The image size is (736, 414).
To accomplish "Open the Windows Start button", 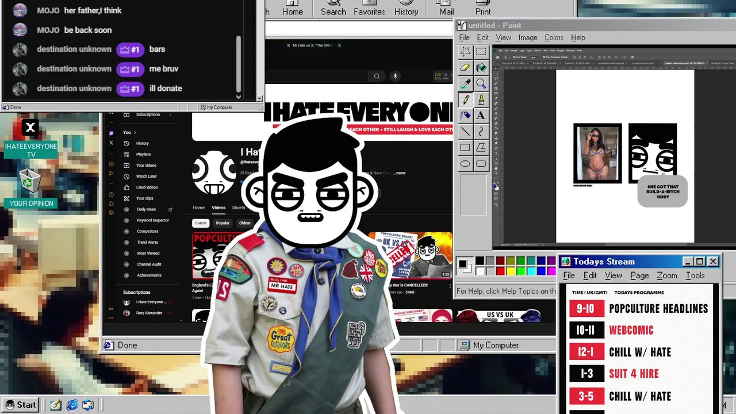I will pyautogui.click(x=21, y=405).
